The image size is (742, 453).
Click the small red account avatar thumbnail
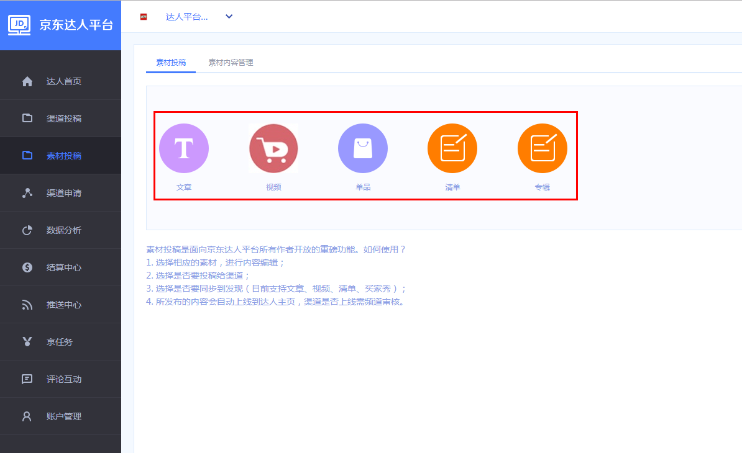click(144, 17)
